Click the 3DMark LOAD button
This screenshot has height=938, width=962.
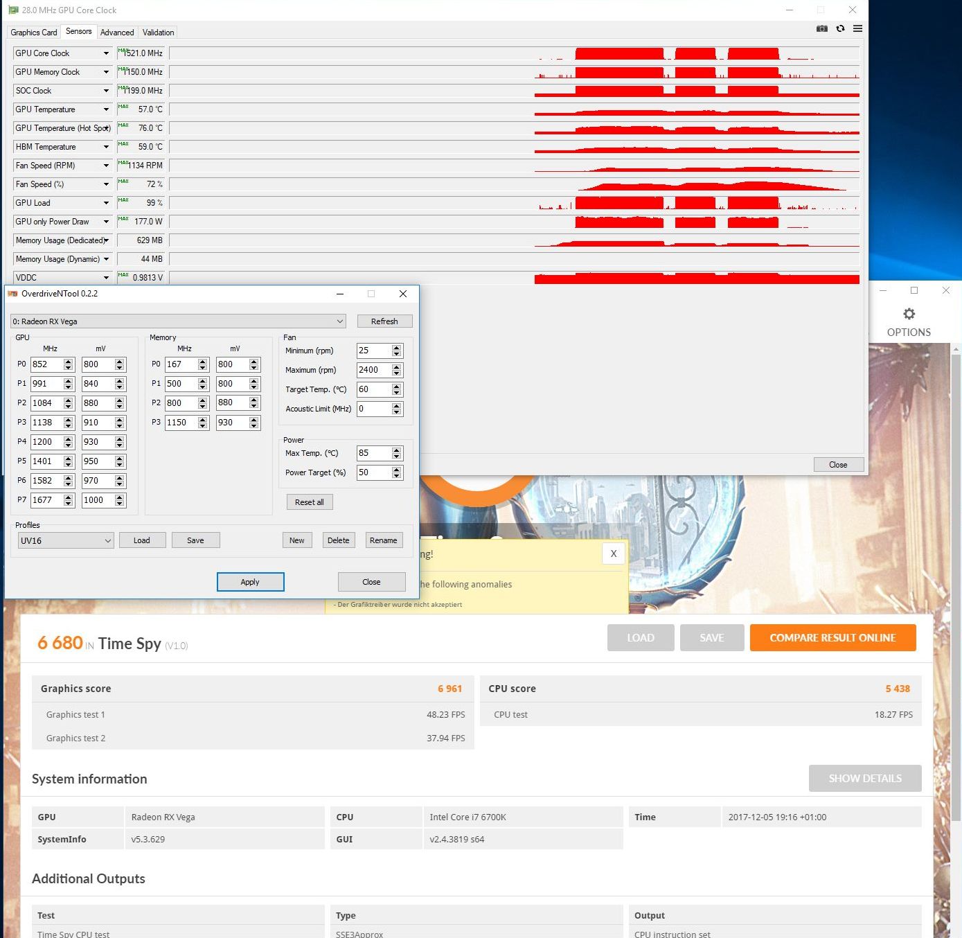pyautogui.click(x=641, y=638)
